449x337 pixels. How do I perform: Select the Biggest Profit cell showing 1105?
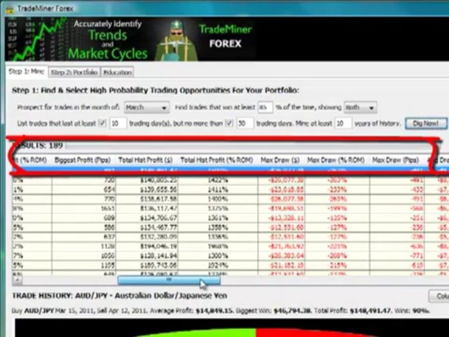[84, 265]
